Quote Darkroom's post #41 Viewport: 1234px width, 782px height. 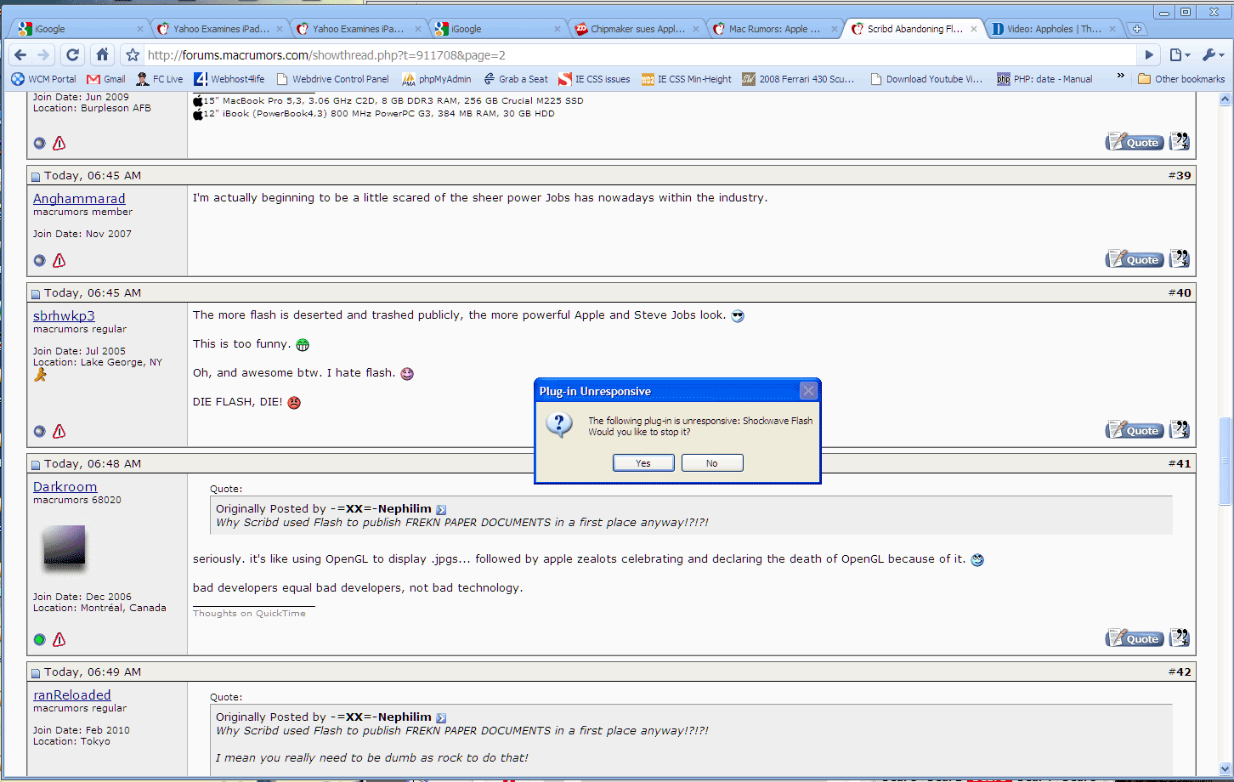point(1135,638)
